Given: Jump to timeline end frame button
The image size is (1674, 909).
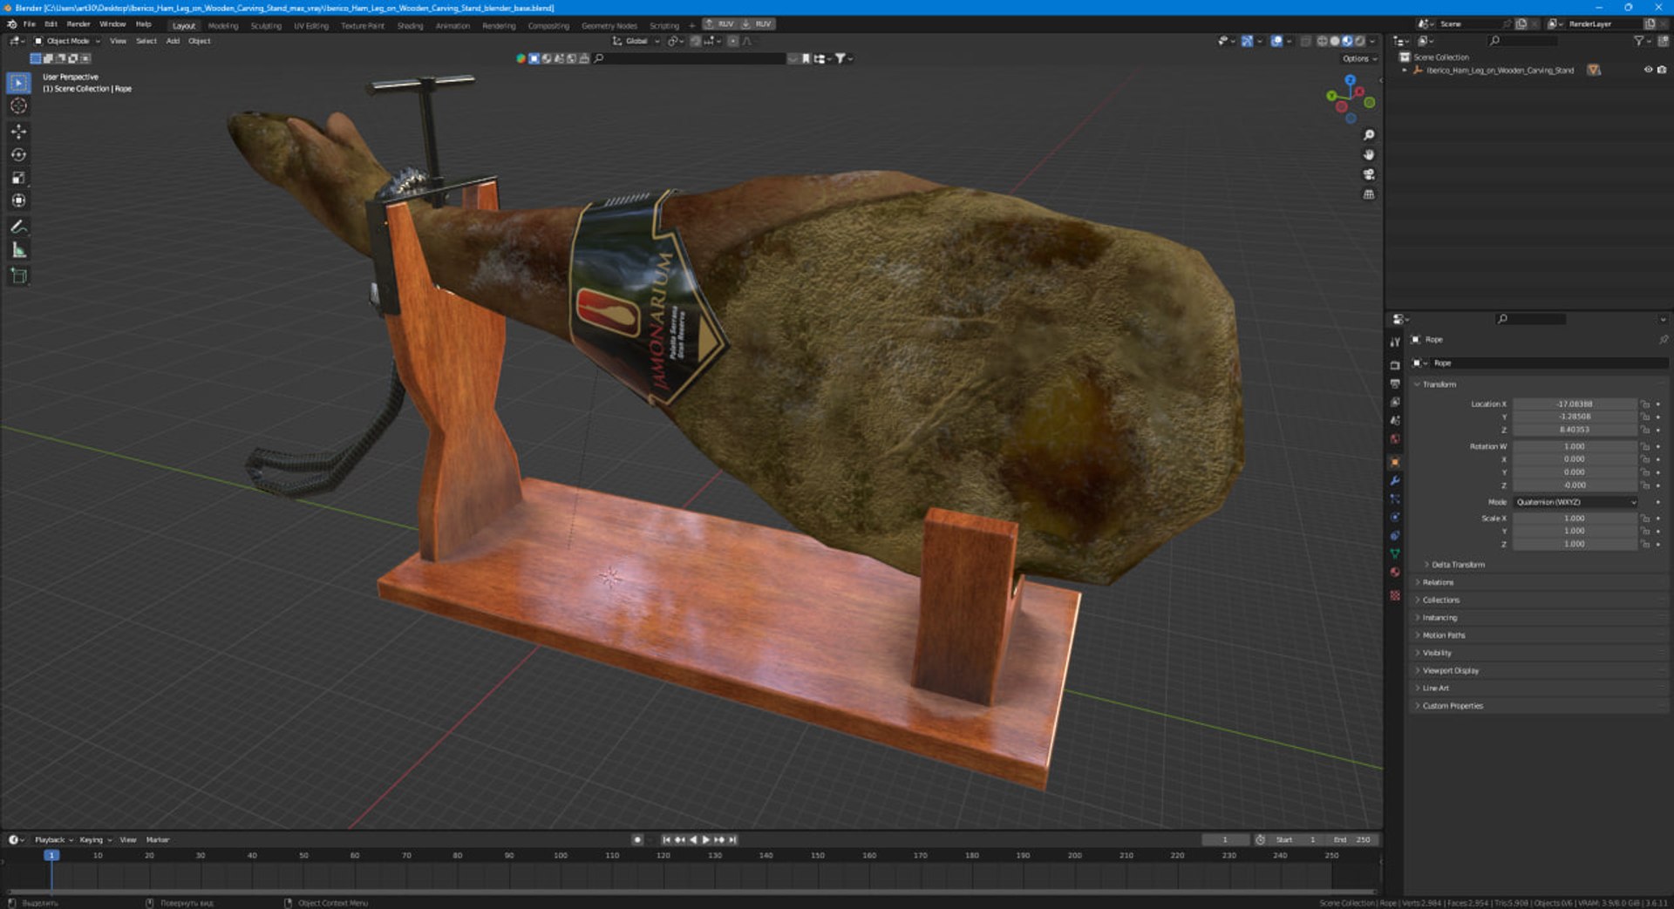Looking at the screenshot, I should [x=732, y=839].
